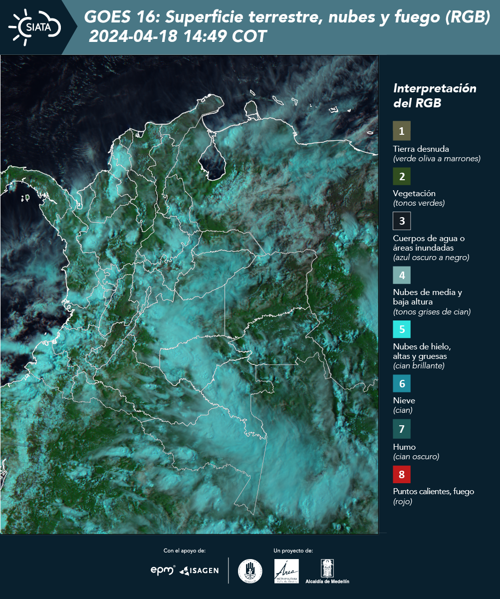The image size is (500, 599).
Task: Click the title 'GOES 16: Superficie terrestre'
Action: (287, 17)
